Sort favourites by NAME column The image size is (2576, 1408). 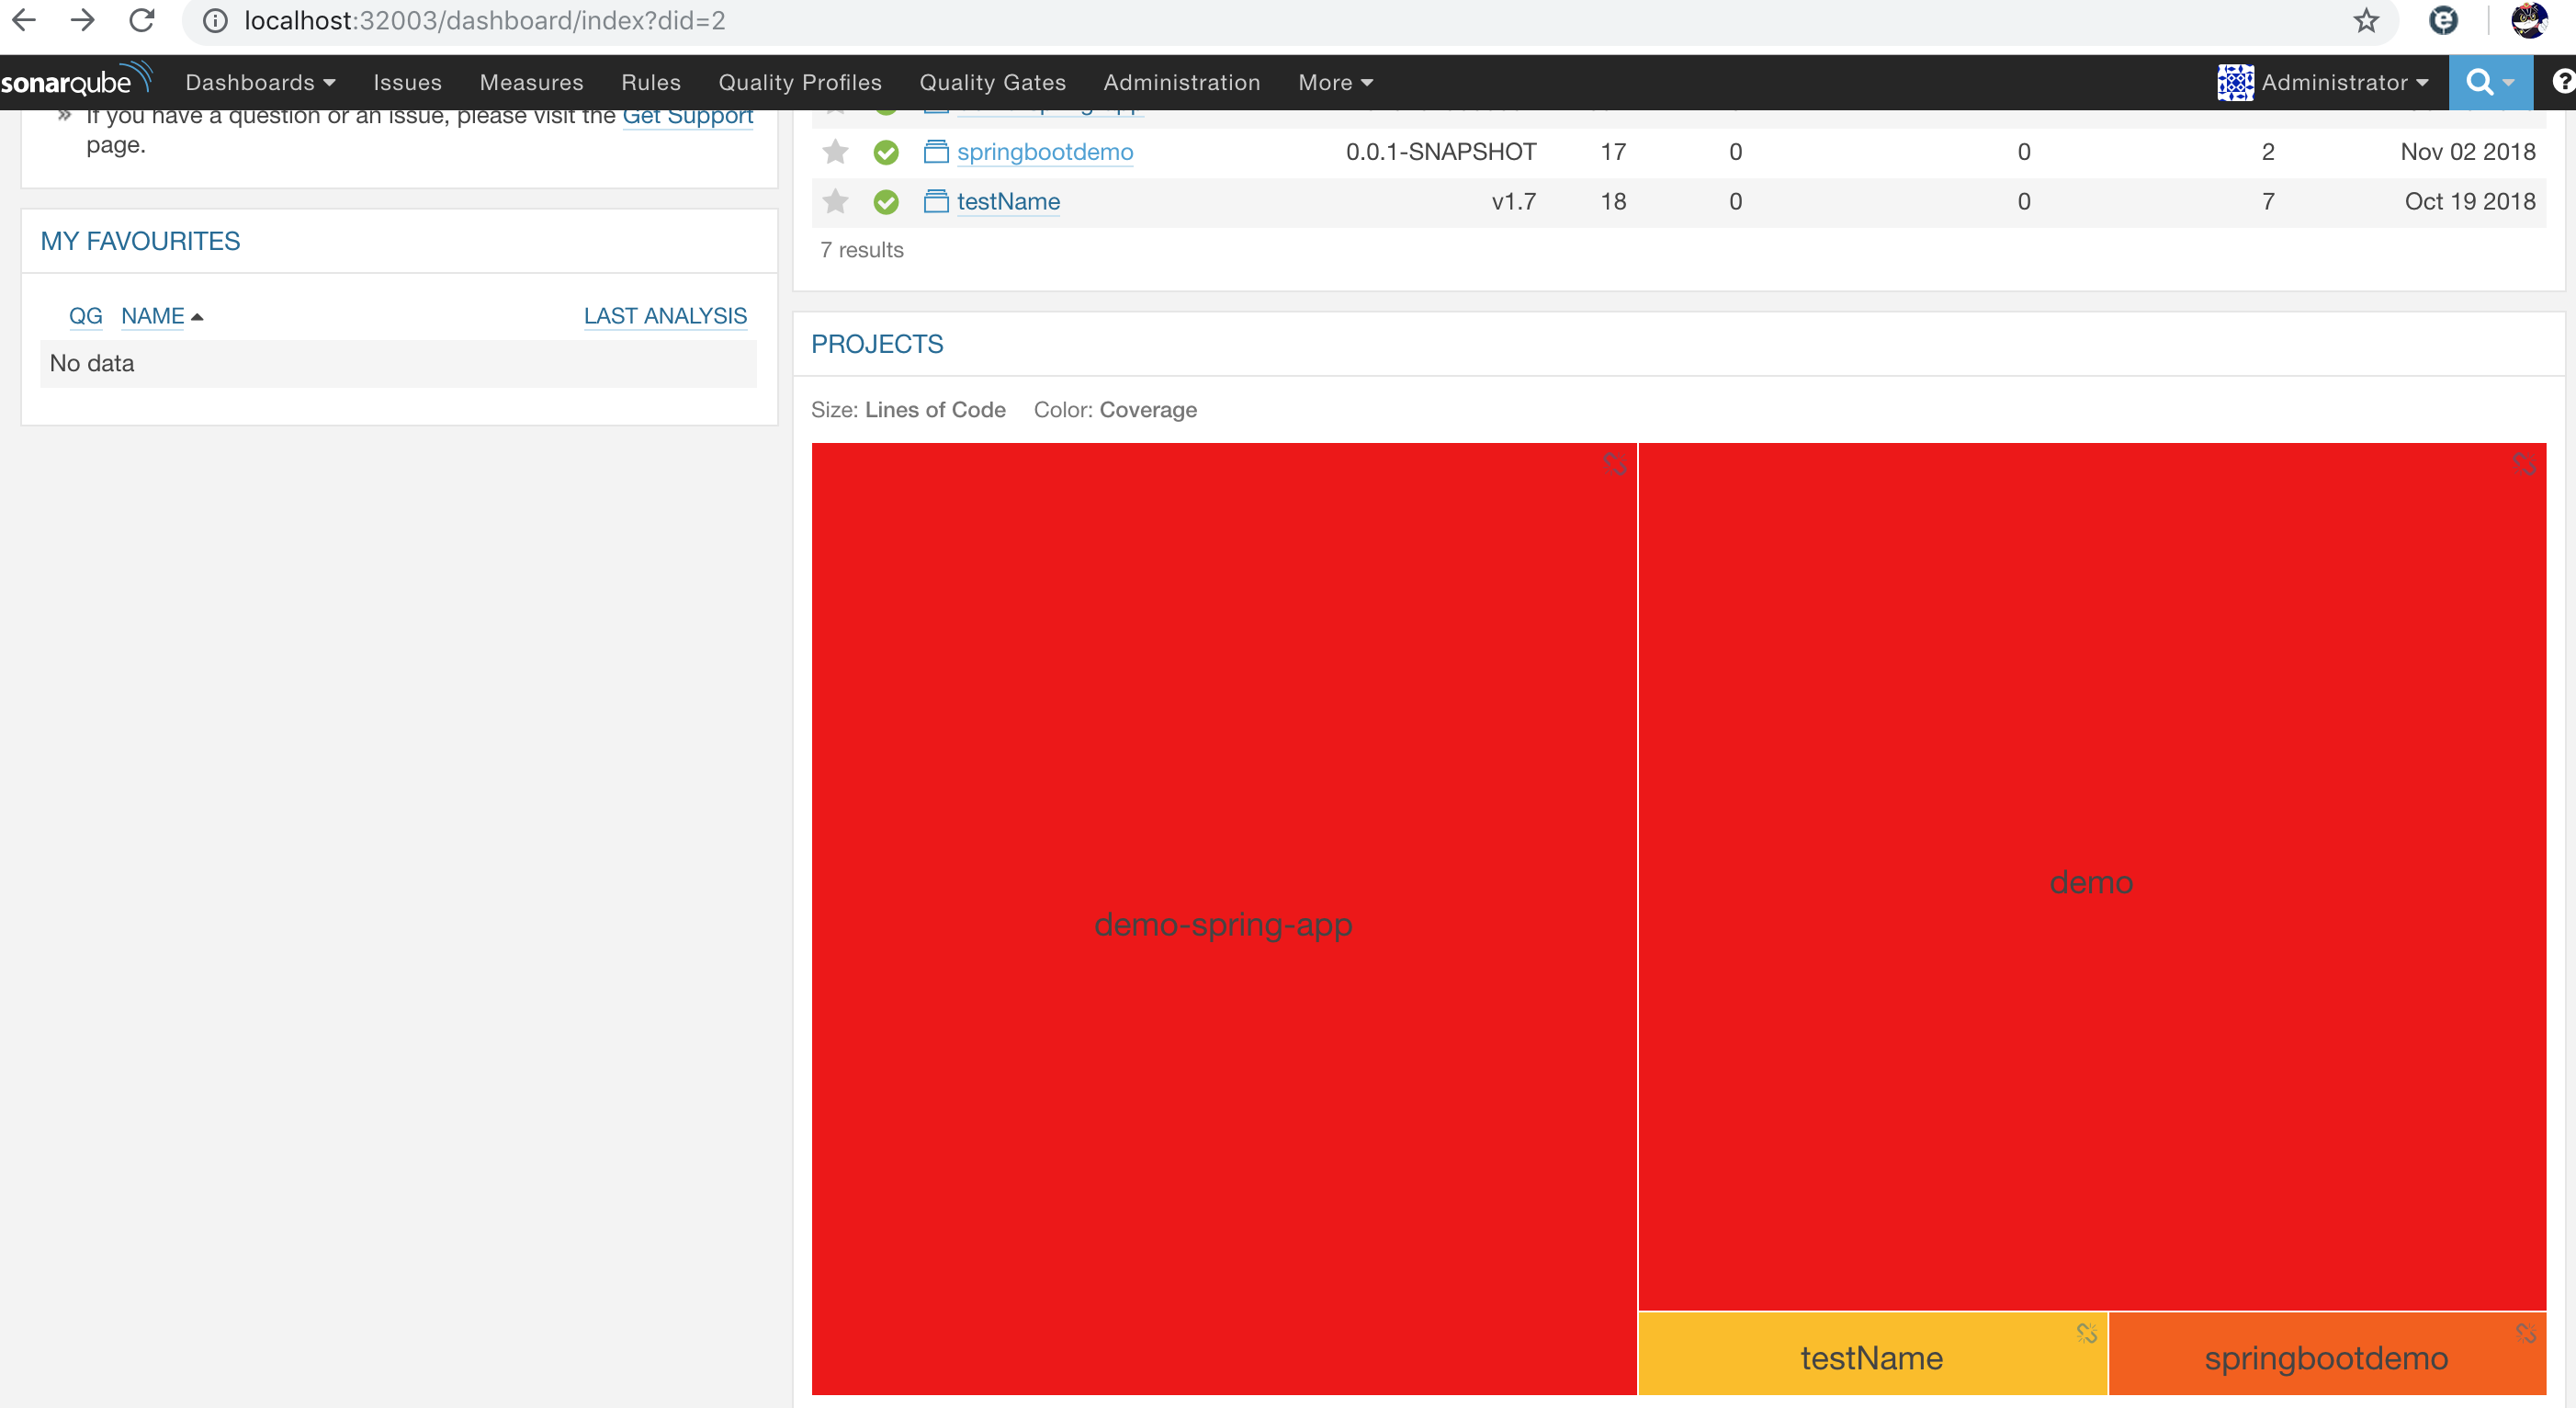pos(153,316)
